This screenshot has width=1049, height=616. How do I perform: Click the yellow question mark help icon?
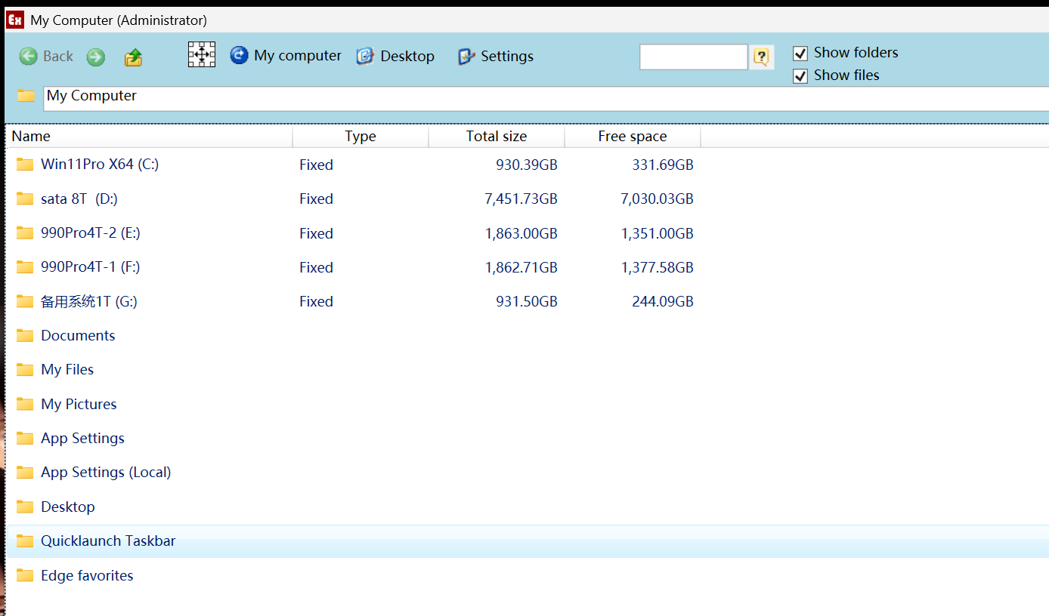762,57
